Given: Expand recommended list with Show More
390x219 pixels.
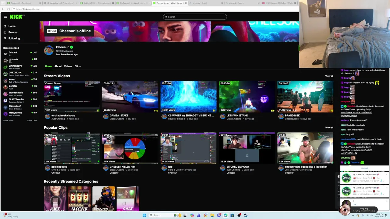Looking at the screenshot, I should pos(8,120).
